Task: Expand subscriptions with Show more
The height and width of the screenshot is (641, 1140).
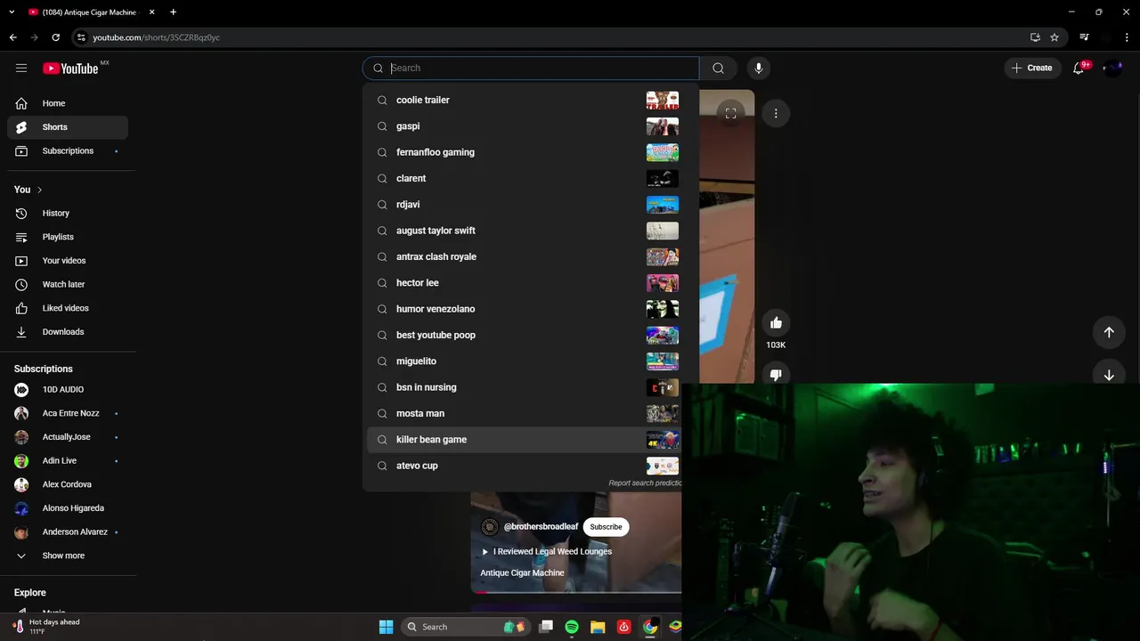Action: tap(68, 556)
